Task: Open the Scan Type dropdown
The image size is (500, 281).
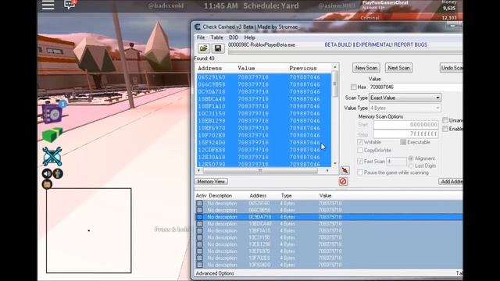Action: [405, 98]
